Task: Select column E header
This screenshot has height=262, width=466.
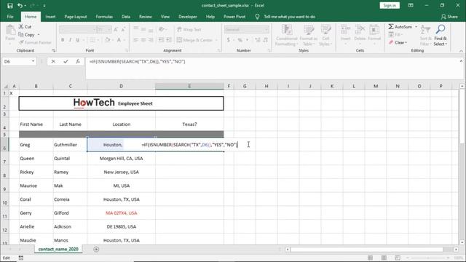Action: 189,86
